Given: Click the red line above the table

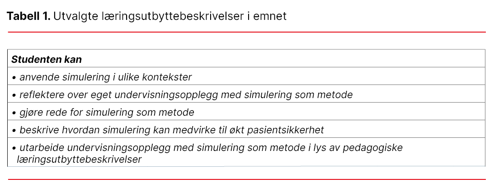Looking at the screenshot, I should [247, 33].
